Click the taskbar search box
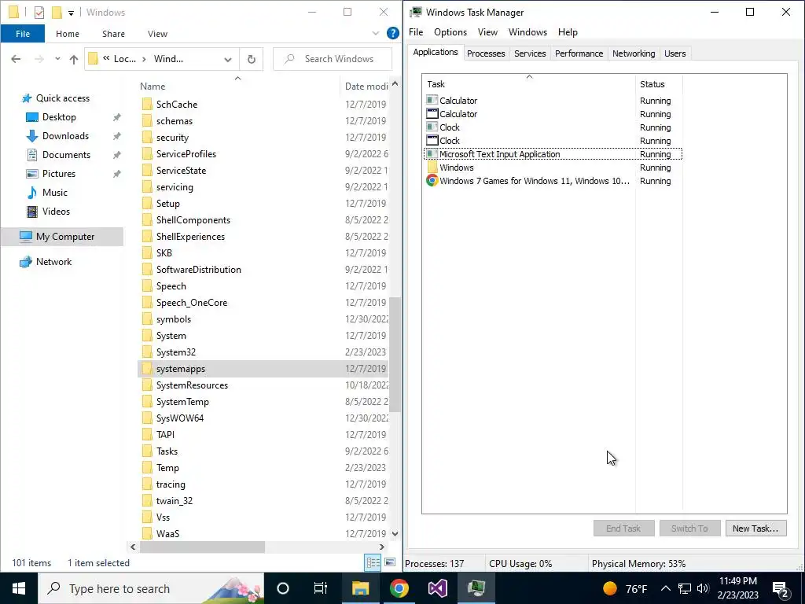Image resolution: width=805 pixels, height=604 pixels. [151, 588]
